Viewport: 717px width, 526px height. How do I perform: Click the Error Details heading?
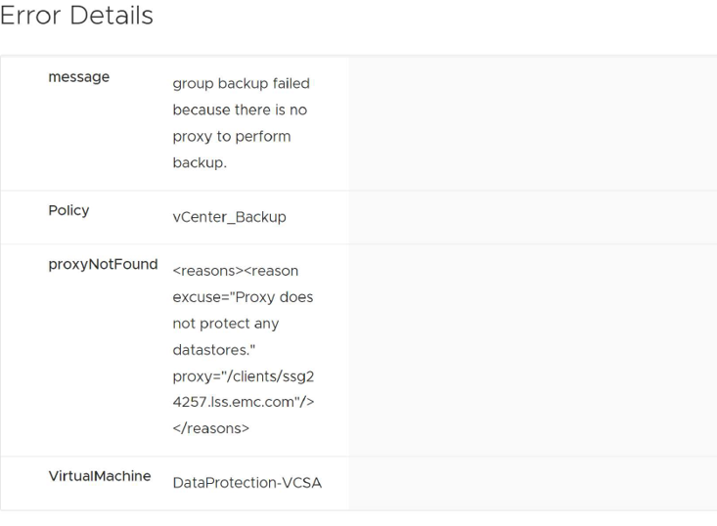76,17
